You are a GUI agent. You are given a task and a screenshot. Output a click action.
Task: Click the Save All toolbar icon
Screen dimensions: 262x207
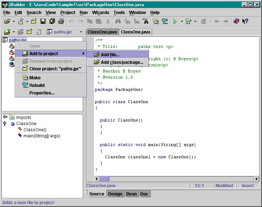52,22
